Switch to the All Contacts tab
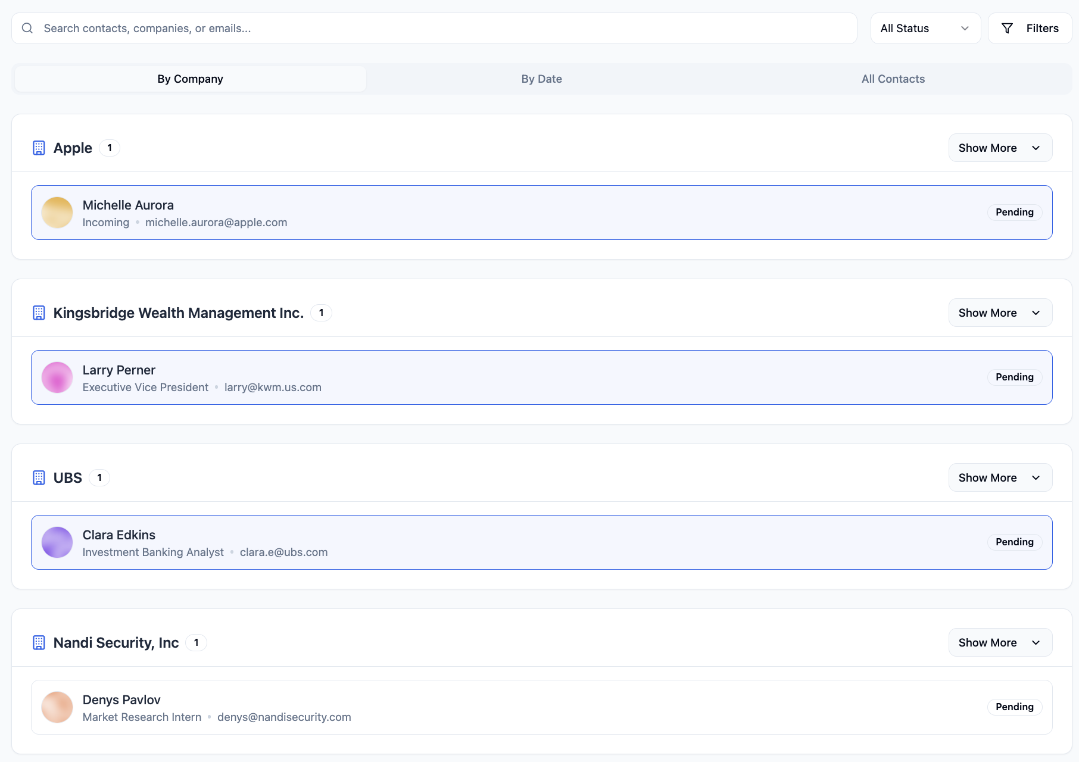Image resolution: width=1079 pixels, height=762 pixels. (893, 79)
